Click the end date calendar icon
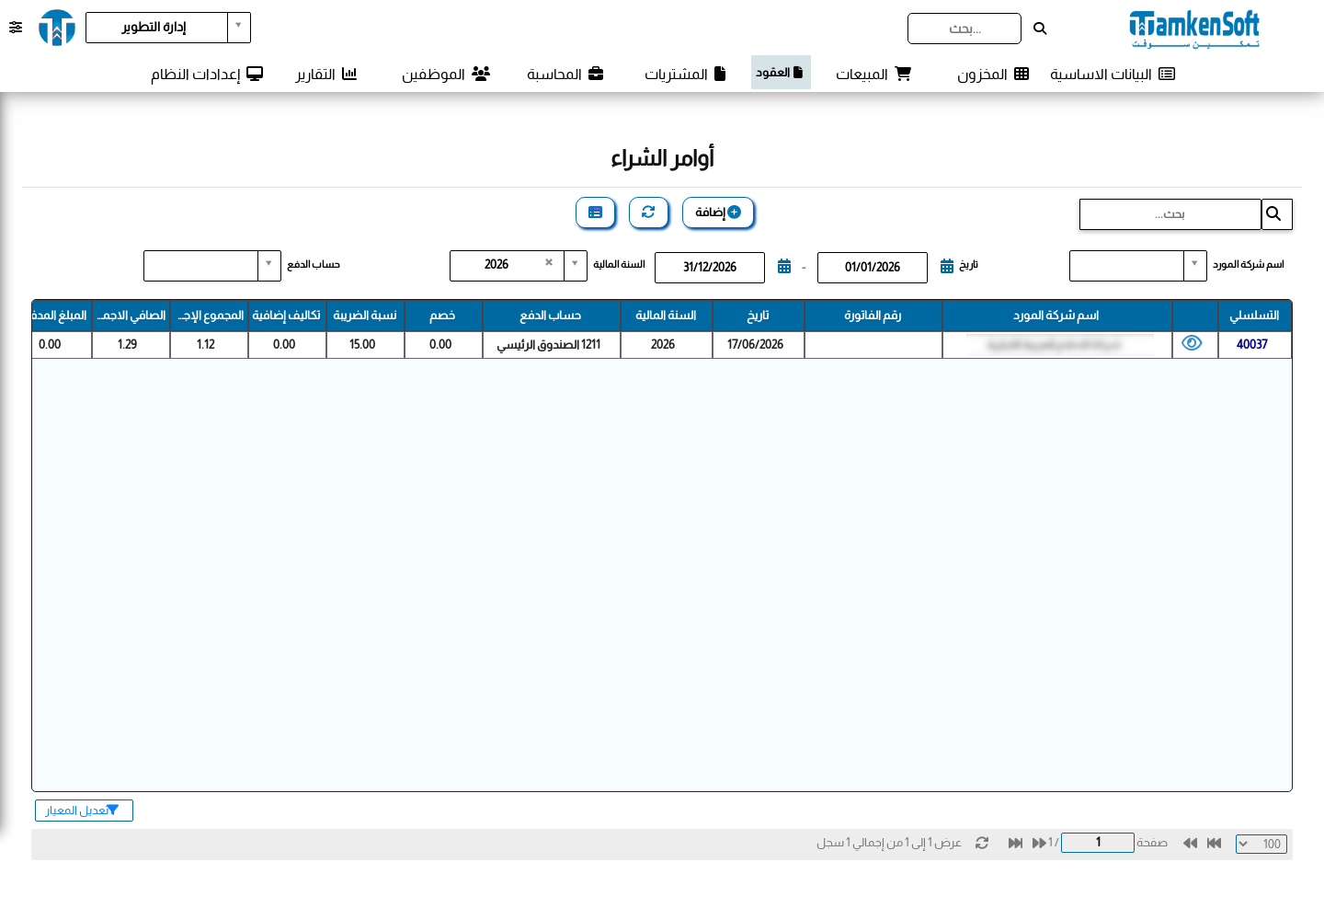 [784, 267]
